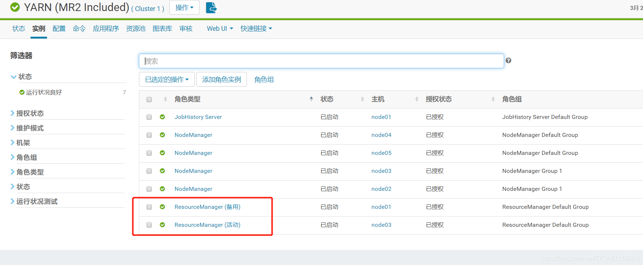This screenshot has width=643, height=265.
Task: Expand the 角色组 filter
Action: tap(24, 157)
